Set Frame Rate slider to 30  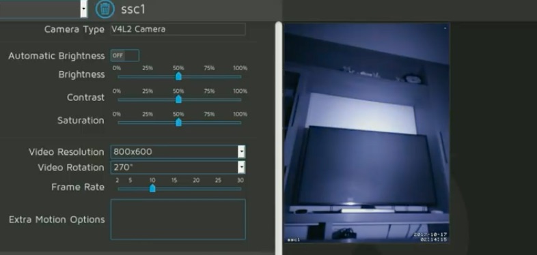240,189
